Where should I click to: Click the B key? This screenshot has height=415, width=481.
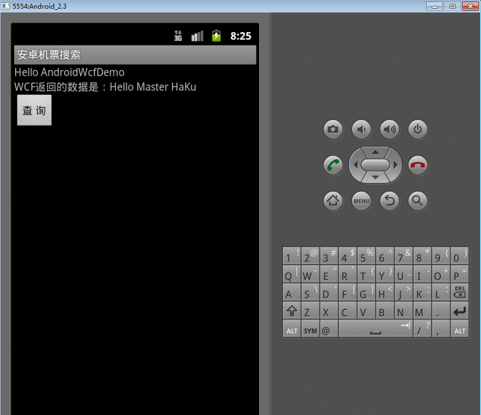point(385,310)
